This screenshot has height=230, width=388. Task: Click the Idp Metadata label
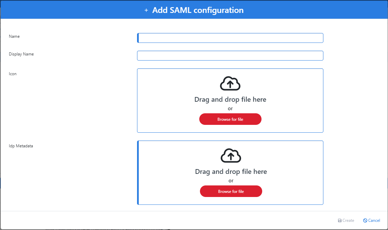click(x=21, y=146)
